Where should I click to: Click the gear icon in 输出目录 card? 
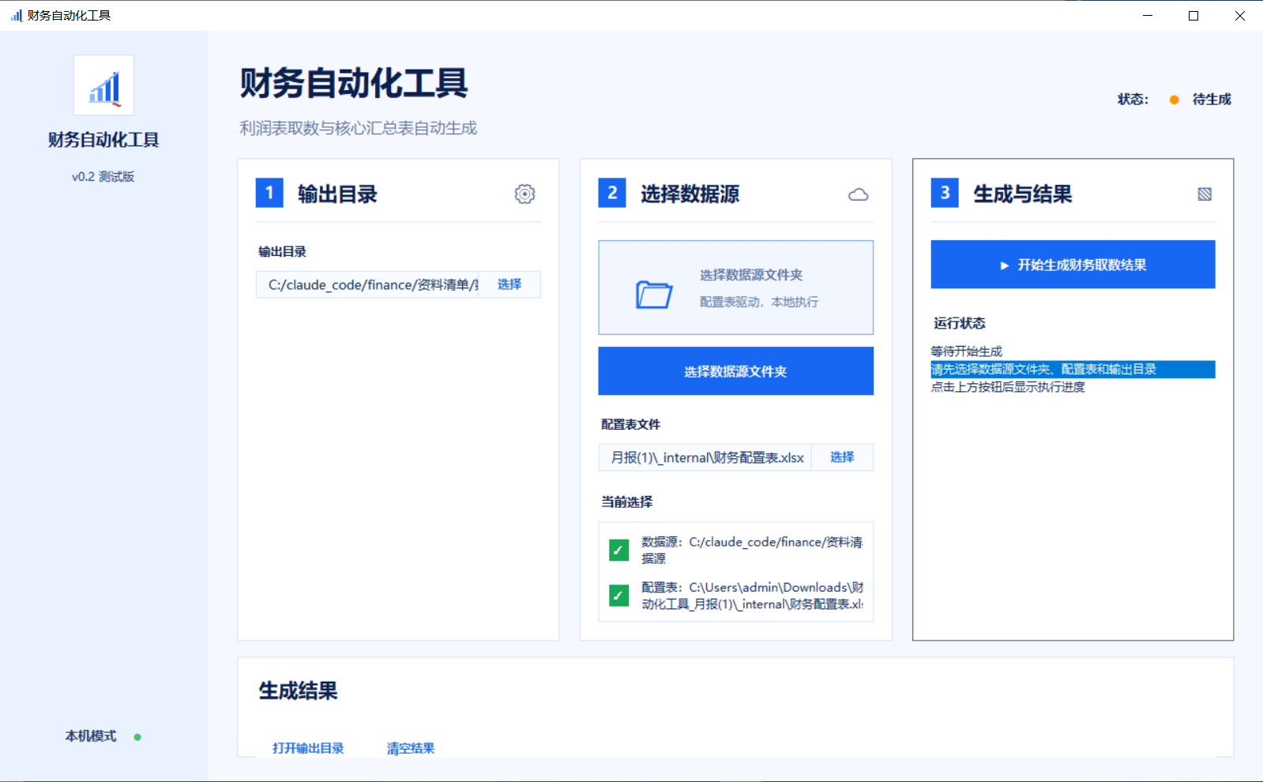pyautogui.click(x=524, y=194)
